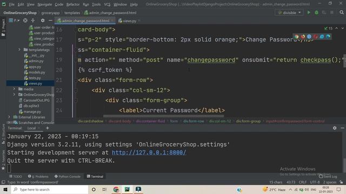Hide the project panel minus icon
Viewport: 346px width, 194px height.
tap(50, 20)
